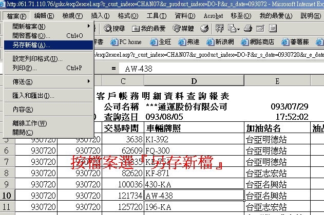
Task: Open the Favorites (我的最愛) toolbar button
Action: (x=149, y=28)
